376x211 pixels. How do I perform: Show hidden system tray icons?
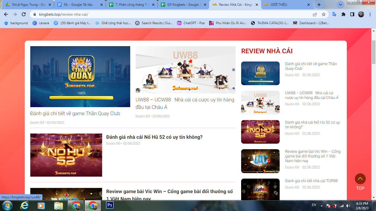(x=321, y=206)
